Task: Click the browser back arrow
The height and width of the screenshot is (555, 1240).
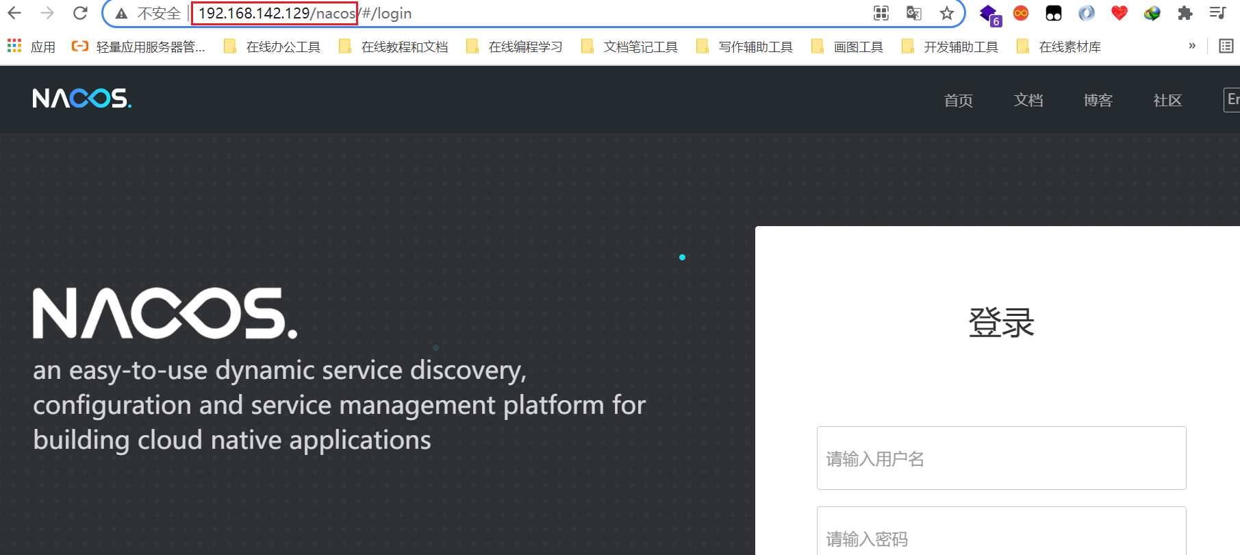Action: [x=14, y=13]
